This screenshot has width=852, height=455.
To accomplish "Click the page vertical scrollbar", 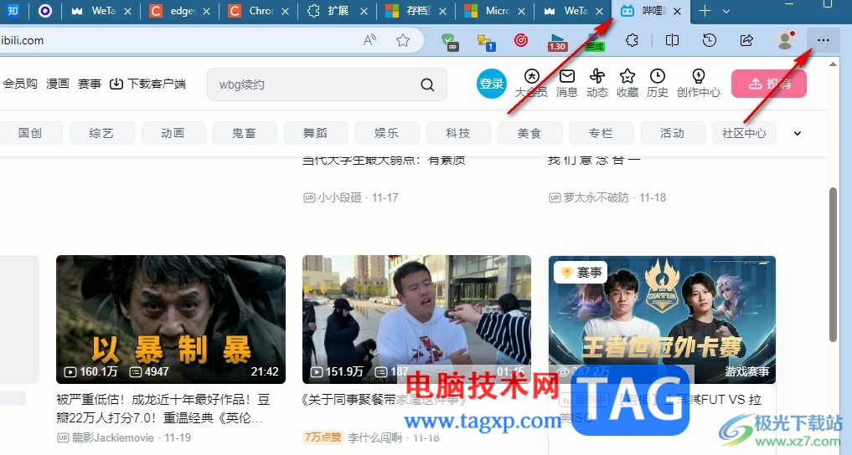I will [833, 265].
